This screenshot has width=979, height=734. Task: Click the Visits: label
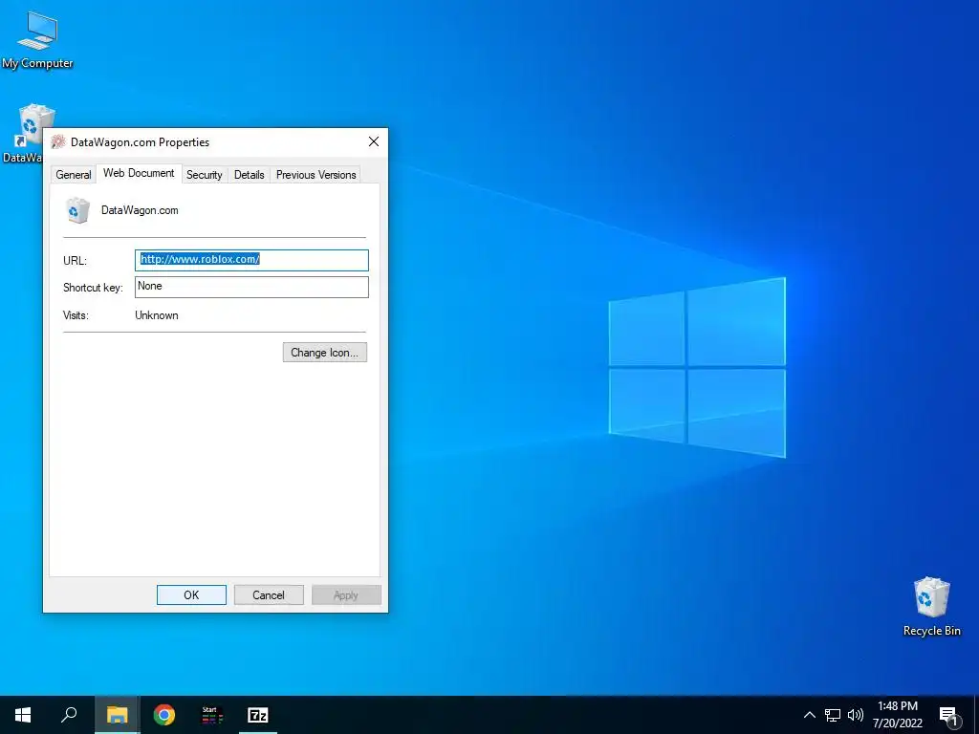pos(76,315)
